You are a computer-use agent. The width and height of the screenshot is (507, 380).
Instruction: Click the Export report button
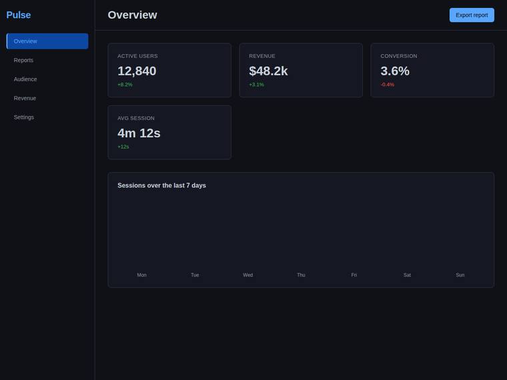pyautogui.click(x=472, y=15)
